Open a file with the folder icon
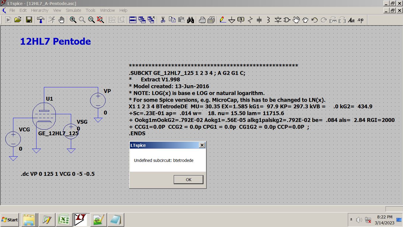The height and width of the screenshot is (227, 403). [x=18, y=20]
